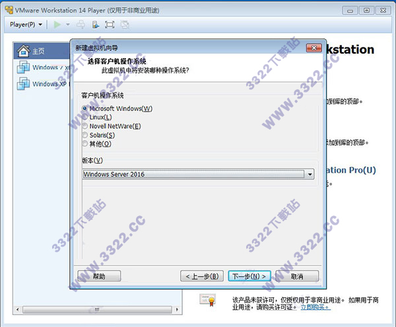Click the send Ctrl+Alt+Del toolbar icon

coord(81,24)
